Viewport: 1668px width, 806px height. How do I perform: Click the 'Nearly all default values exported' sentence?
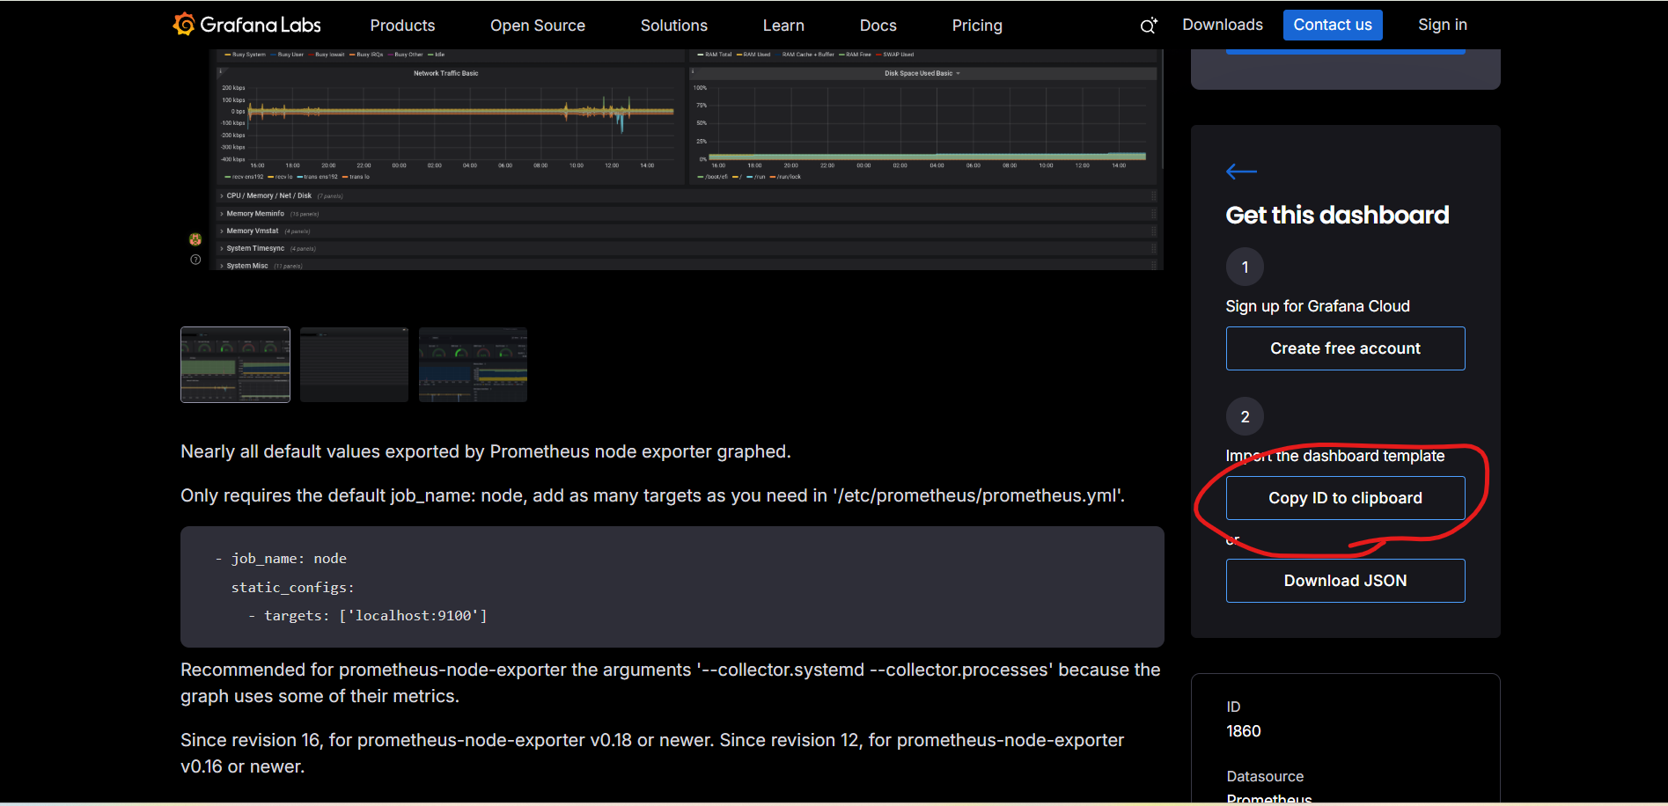(x=486, y=451)
